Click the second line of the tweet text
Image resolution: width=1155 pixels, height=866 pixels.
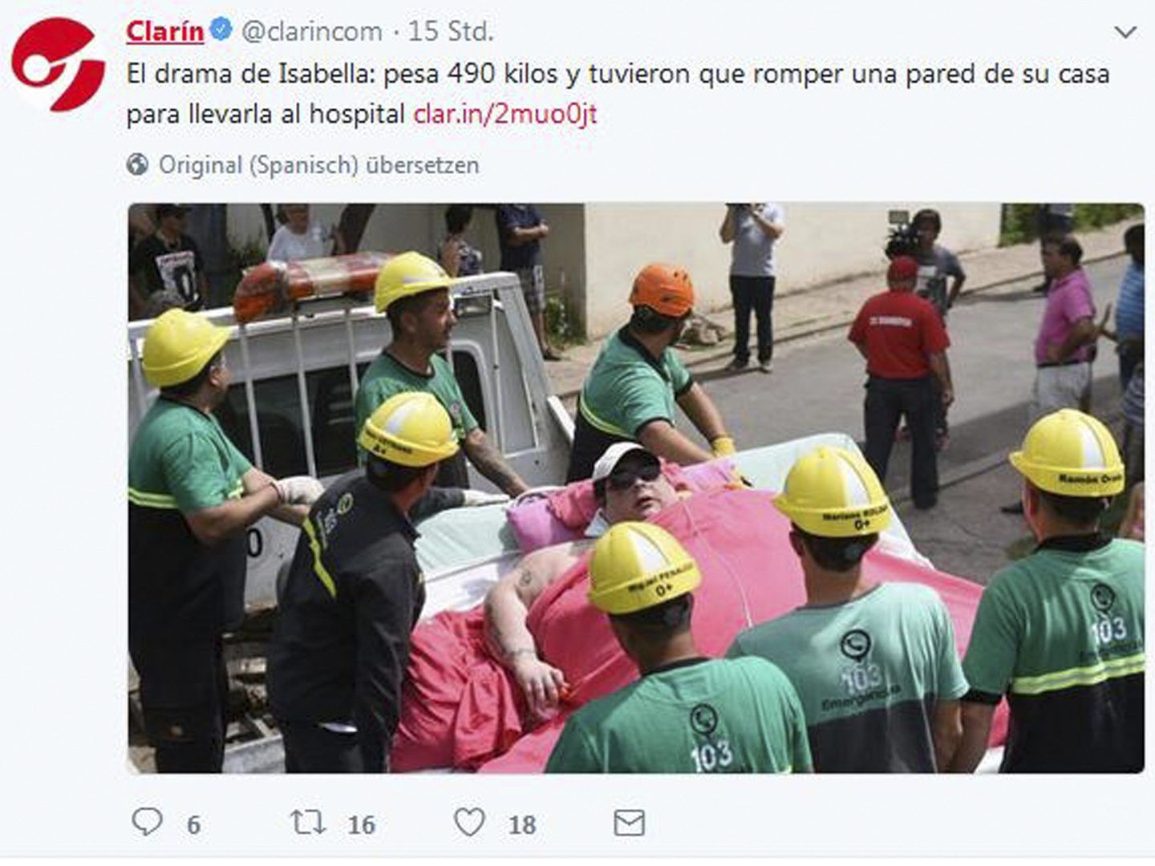pos(362,115)
